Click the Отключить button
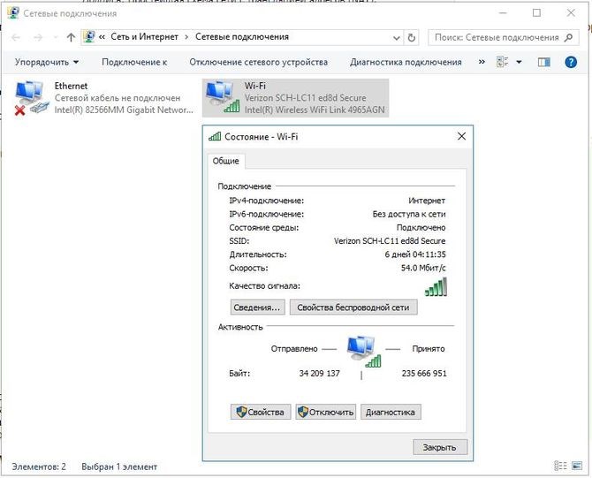This screenshot has width=592, height=478. [325, 412]
